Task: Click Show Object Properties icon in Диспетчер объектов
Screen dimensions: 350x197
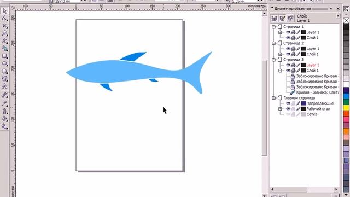Action: [x=275, y=18]
